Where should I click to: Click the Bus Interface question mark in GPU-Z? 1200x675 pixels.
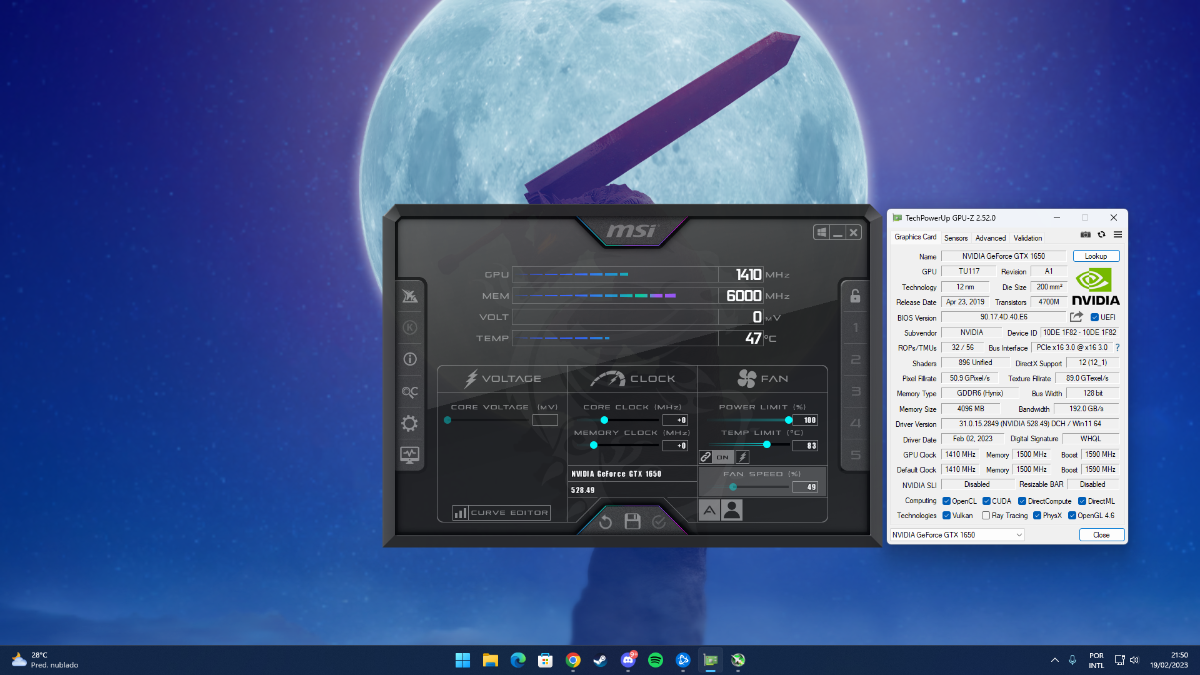pos(1117,347)
